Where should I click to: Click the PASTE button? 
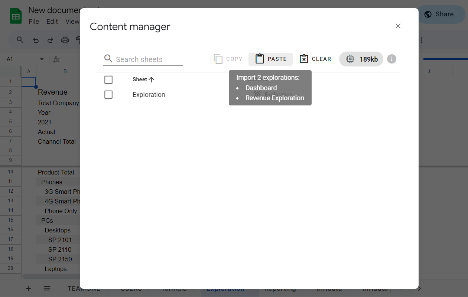click(270, 59)
